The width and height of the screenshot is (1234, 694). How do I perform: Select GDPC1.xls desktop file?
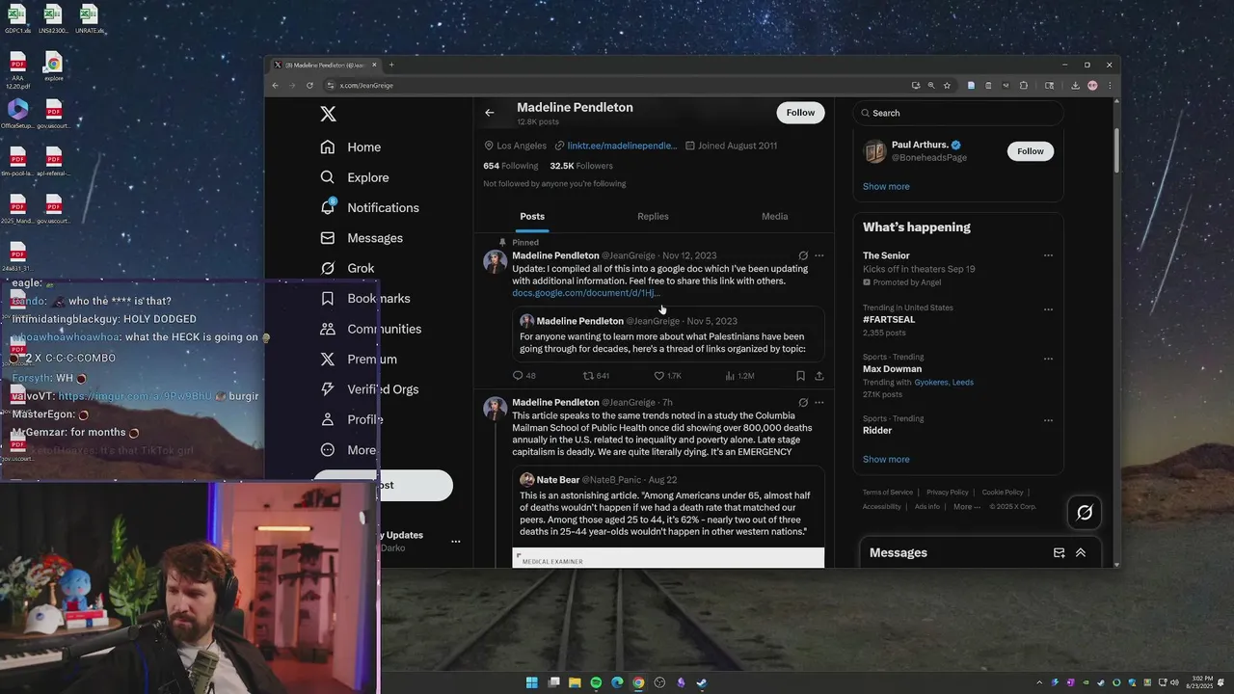click(17, 19)
